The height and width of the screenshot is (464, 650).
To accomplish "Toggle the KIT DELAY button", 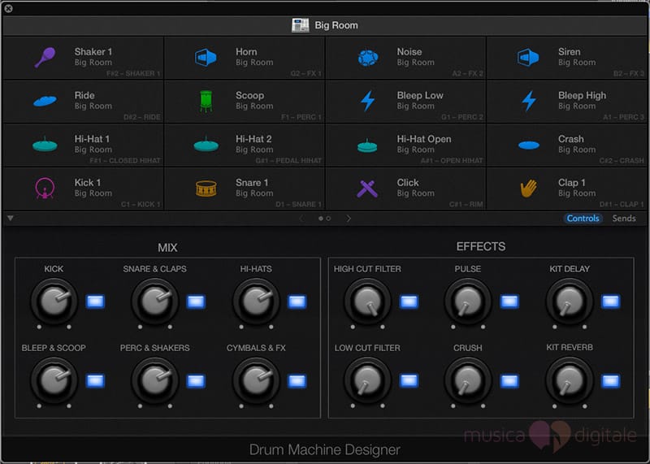I will tap(611, 301).
